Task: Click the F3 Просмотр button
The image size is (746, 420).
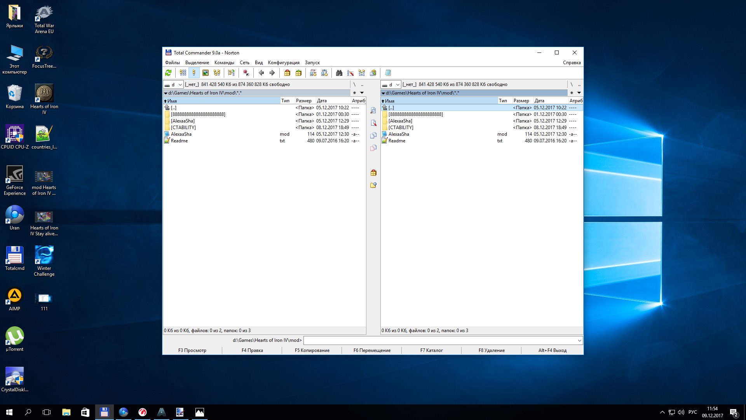Action: (192, 350)
